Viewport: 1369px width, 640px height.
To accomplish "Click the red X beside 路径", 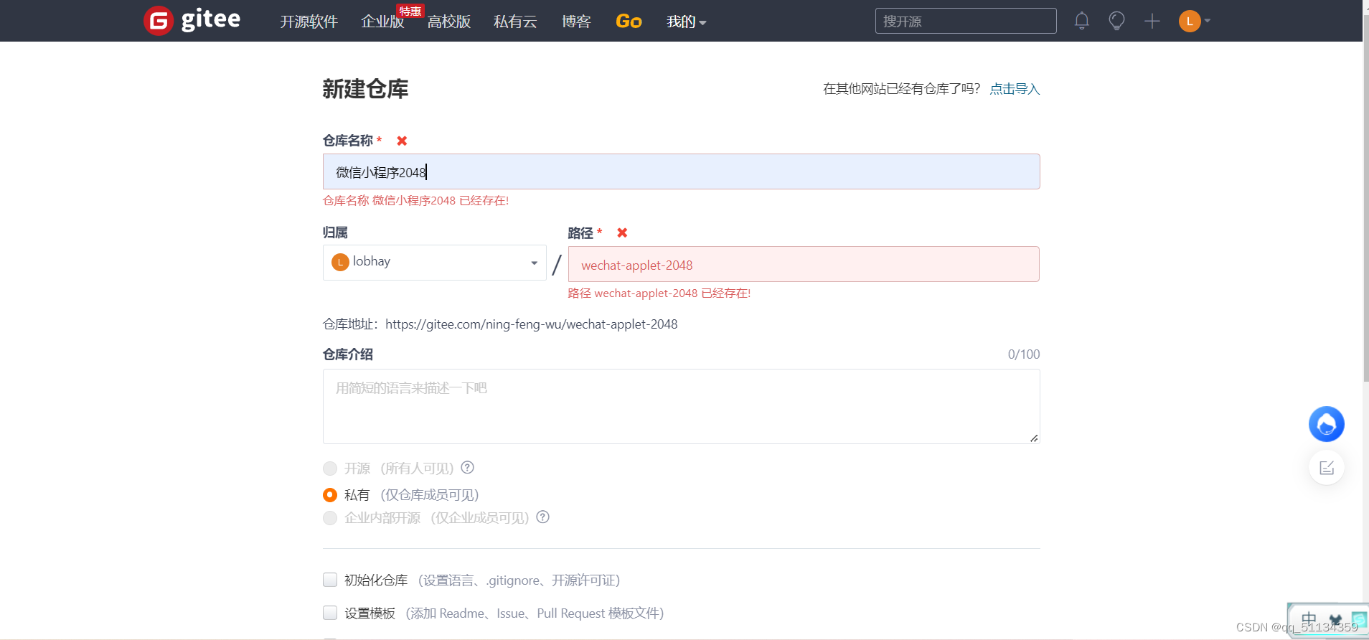I will pyautogui.click(x=622, y=232).
